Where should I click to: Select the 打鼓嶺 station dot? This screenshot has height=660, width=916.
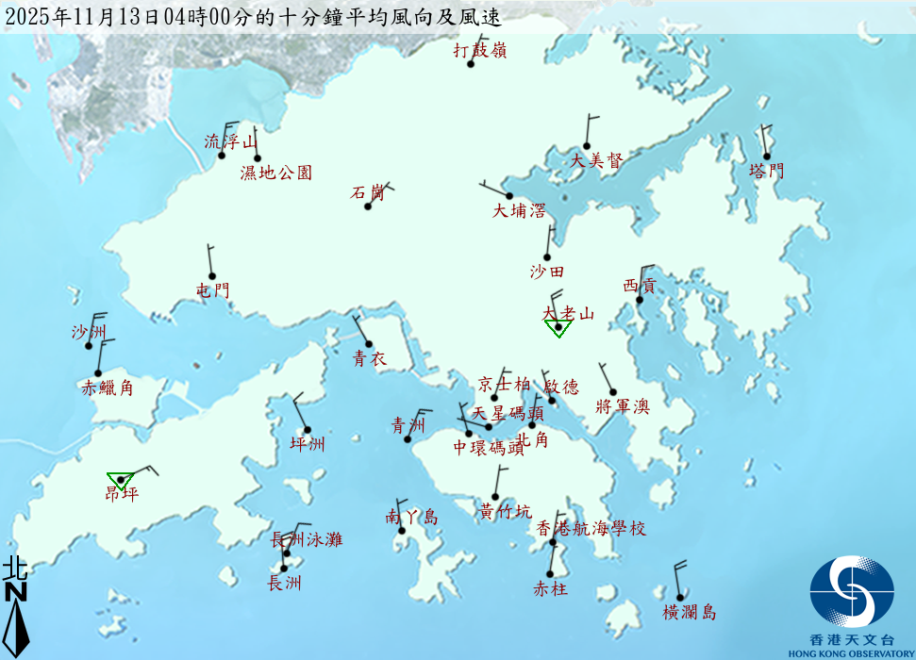(x=471, y=64)
